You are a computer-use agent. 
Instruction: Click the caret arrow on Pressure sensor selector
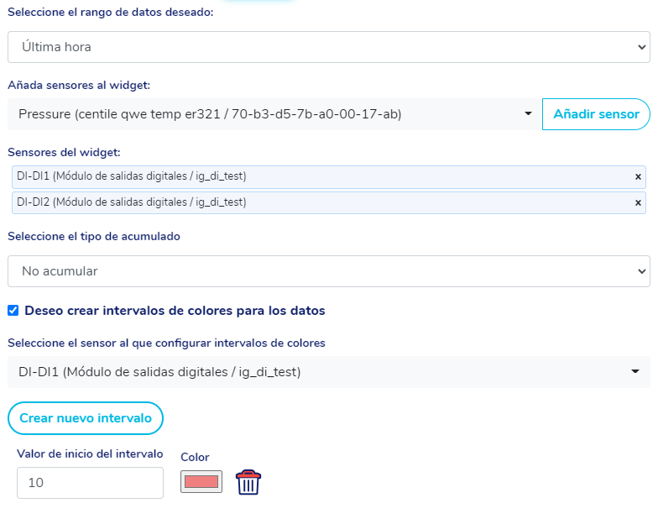(528, 114)
